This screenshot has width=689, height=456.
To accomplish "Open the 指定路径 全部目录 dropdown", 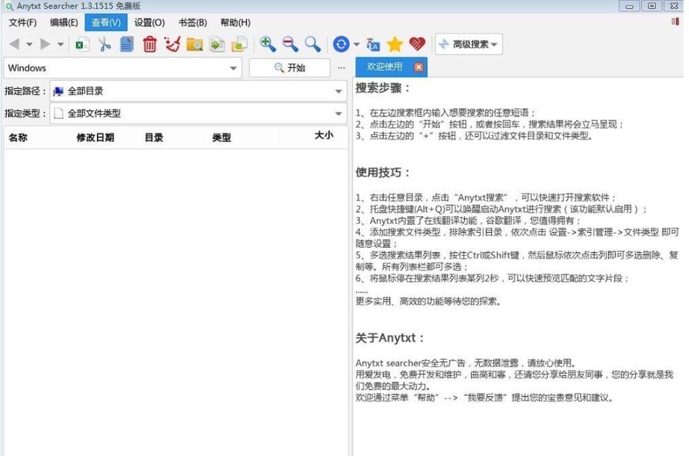I will 198,91.
